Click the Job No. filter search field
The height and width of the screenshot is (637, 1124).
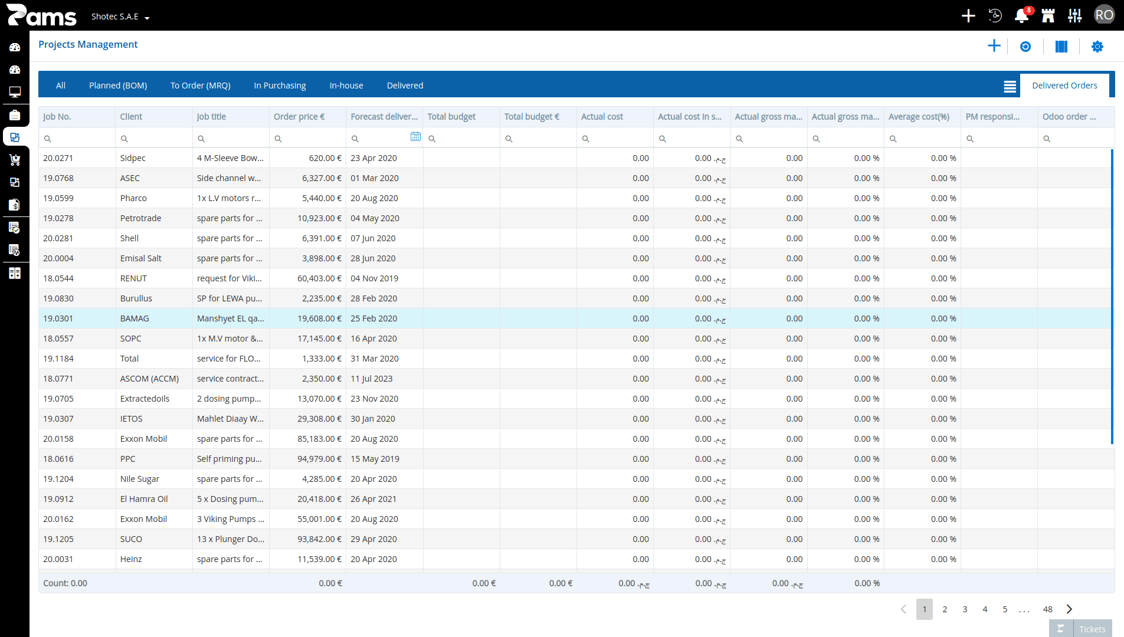coord(77,139)
